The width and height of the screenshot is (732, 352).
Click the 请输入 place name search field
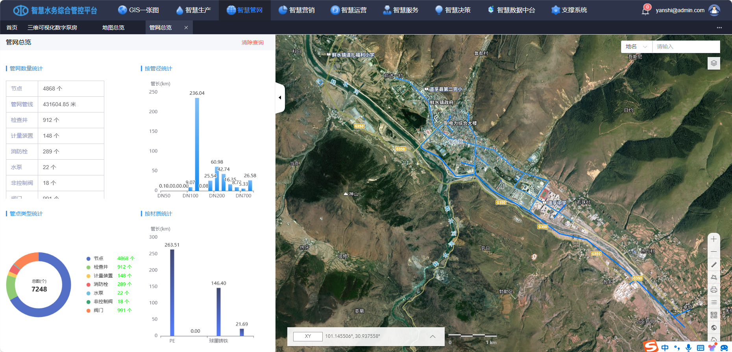[686, 47]
